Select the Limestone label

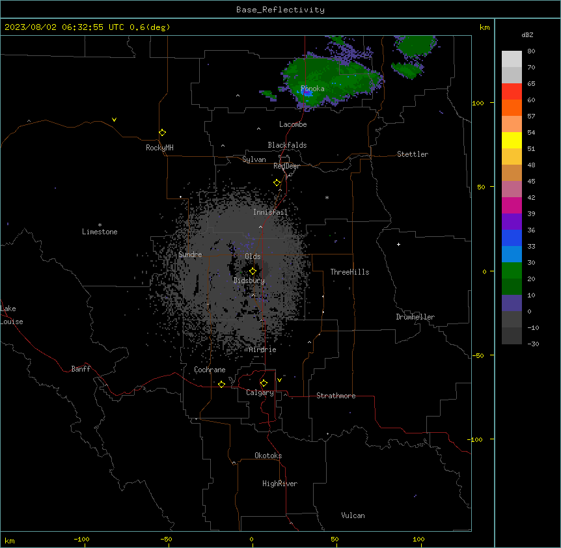[x=100, y=232]
